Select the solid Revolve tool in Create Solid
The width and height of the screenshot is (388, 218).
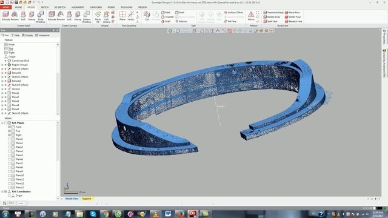coord(15,16)
